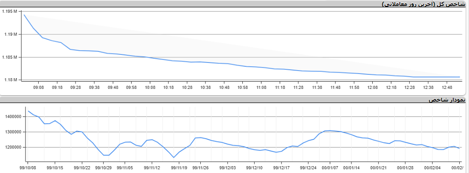Click the 12:08 time axis label
Image resolution: width=469 pixels, height=173 pixels.
coord(373,87)
